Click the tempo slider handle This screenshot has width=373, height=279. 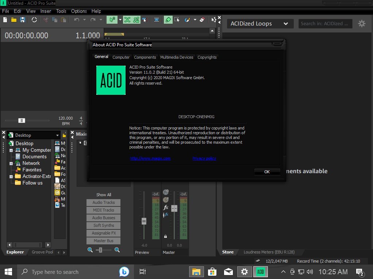click(x=22, y=120)
